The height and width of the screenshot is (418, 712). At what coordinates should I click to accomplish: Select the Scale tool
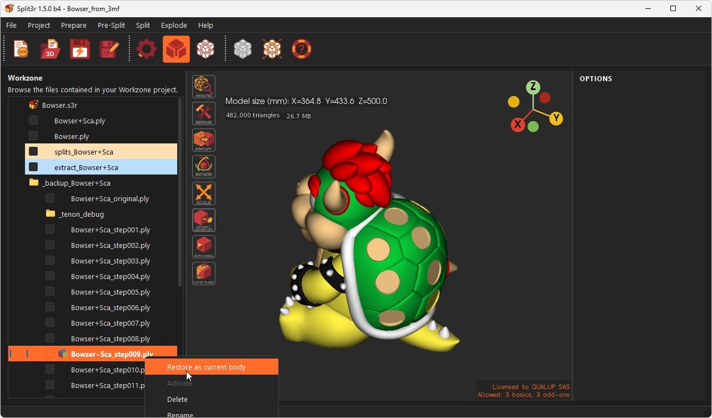(x=204, y=193)
